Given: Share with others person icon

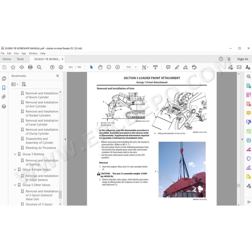Looking at the screenshot, I should point(248,67).
